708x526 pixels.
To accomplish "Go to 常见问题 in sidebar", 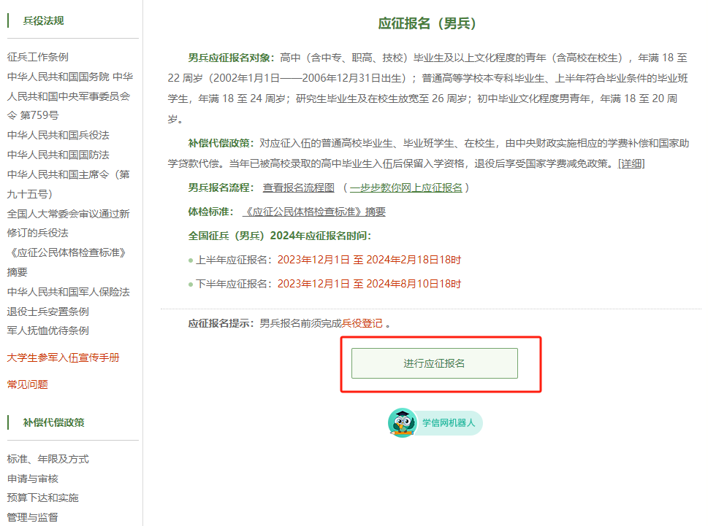I will point(28,384).
